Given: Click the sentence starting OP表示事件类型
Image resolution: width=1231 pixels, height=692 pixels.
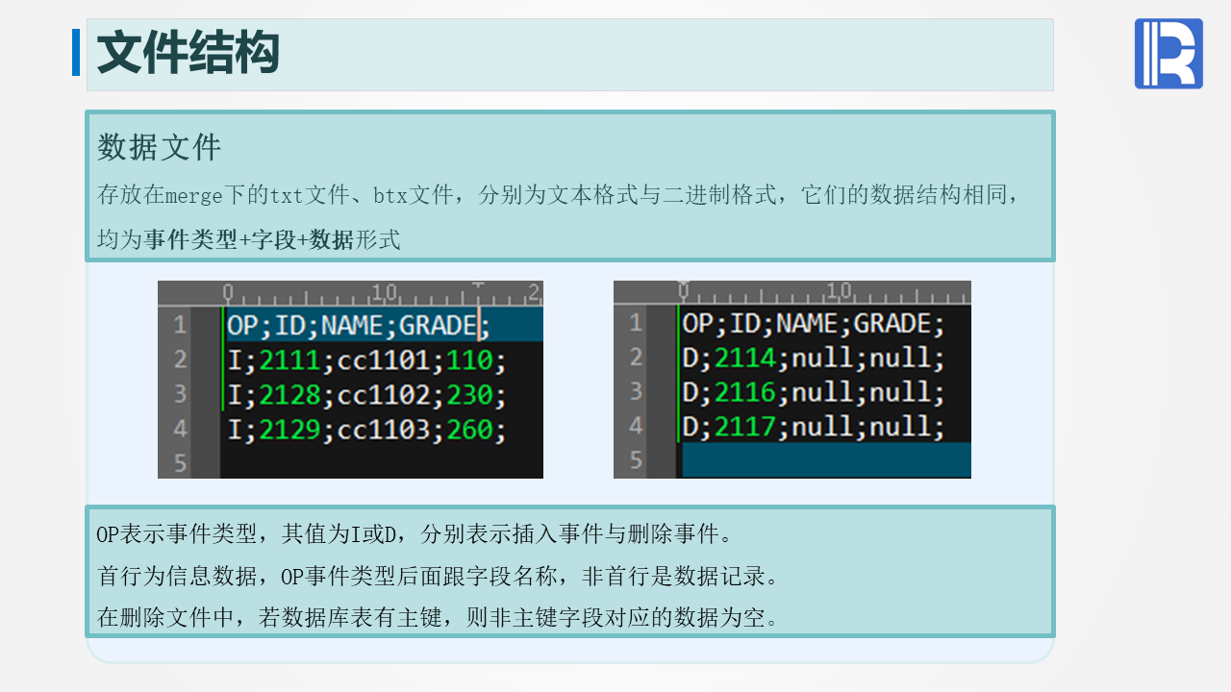Looking at the screenshot, I should (415, 532).
